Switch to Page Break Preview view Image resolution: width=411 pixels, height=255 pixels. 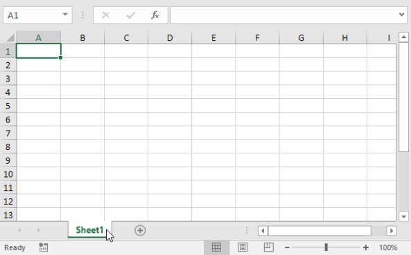pos(269,247)
